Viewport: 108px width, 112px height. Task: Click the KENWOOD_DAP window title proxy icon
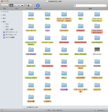[x=47, y=1]
